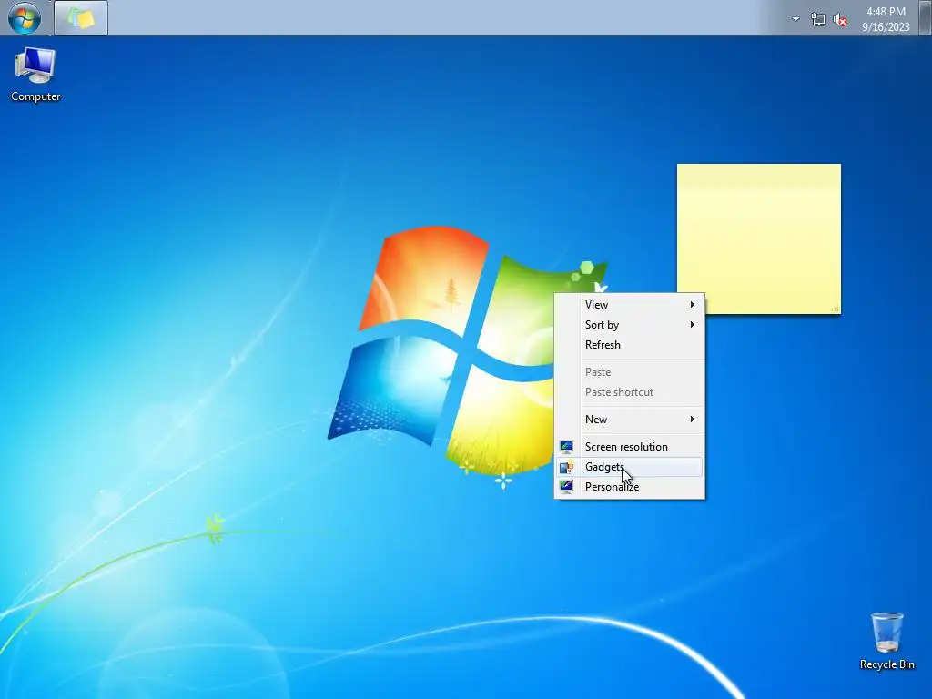The image size is (932, 699).
Task: Expand the View submenu
Action: pos(630,304)
